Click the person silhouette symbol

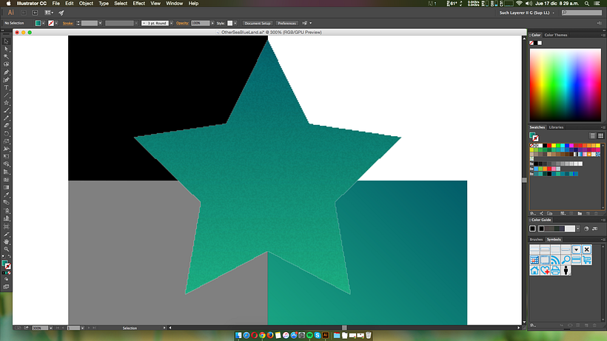pos(566,270)
